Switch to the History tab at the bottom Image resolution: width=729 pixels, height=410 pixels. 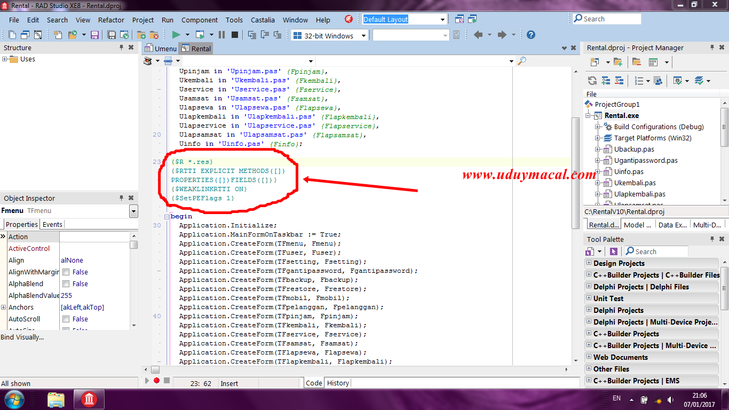pyautogui.click(x=337, y=383)
